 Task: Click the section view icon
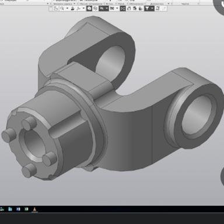[112, 8]
